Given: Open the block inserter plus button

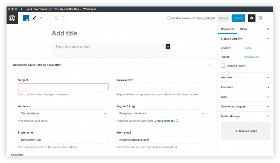Looking at the screenshot, I should [x=26, y=18].
